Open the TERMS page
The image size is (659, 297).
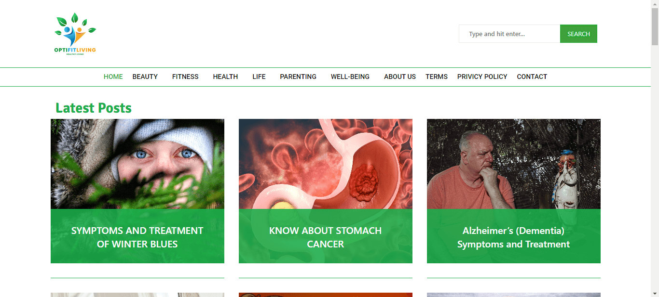click(437, 77)
